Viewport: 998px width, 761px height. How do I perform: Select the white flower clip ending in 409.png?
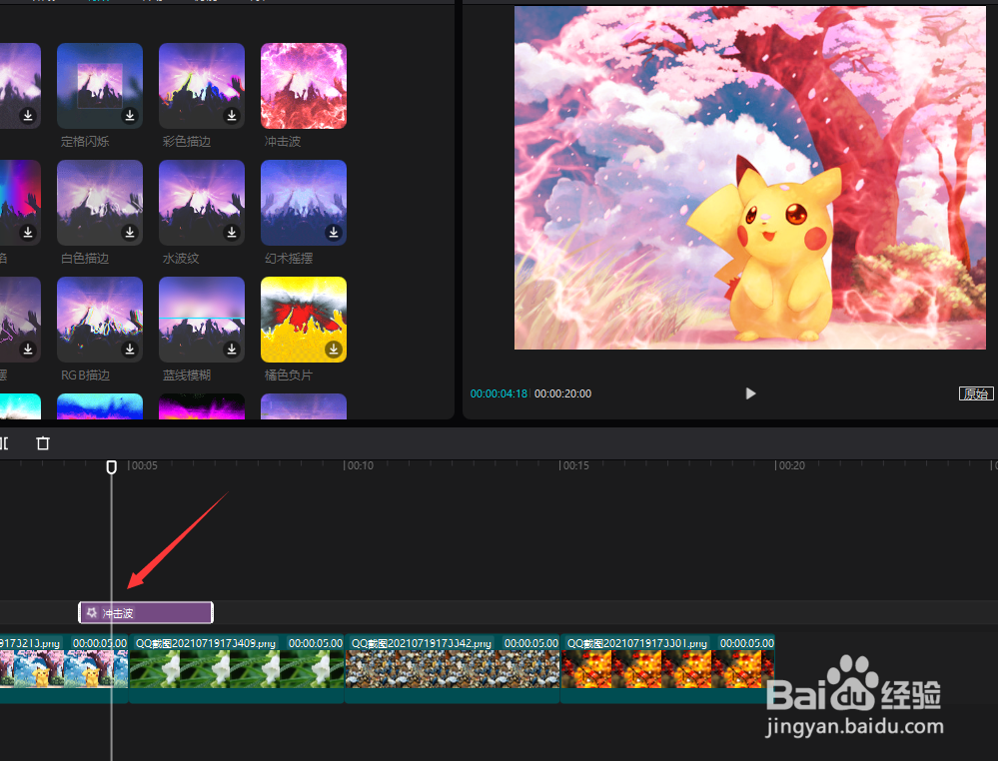point(236,668)
